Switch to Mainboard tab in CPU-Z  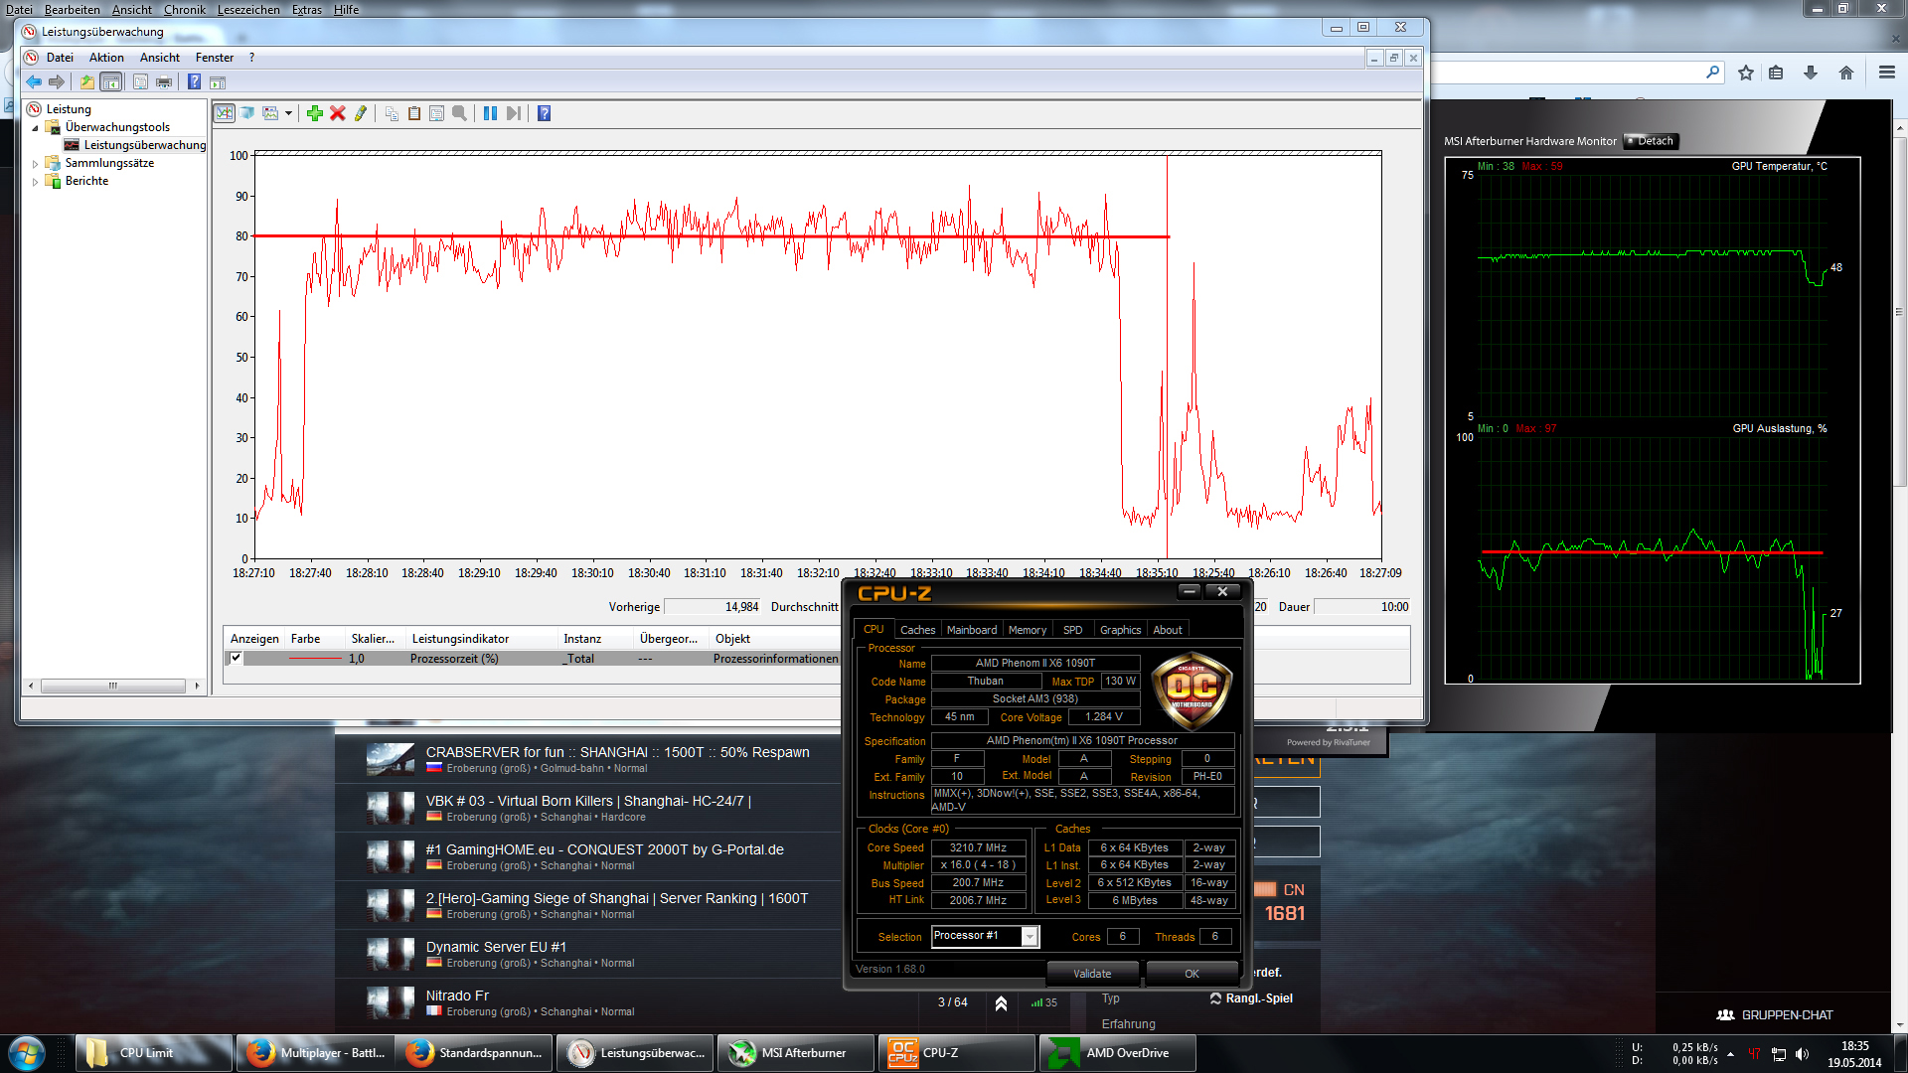tap(971, 630)
